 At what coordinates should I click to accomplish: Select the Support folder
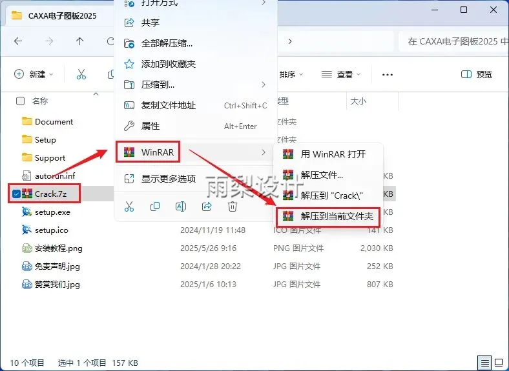(50, 158)
